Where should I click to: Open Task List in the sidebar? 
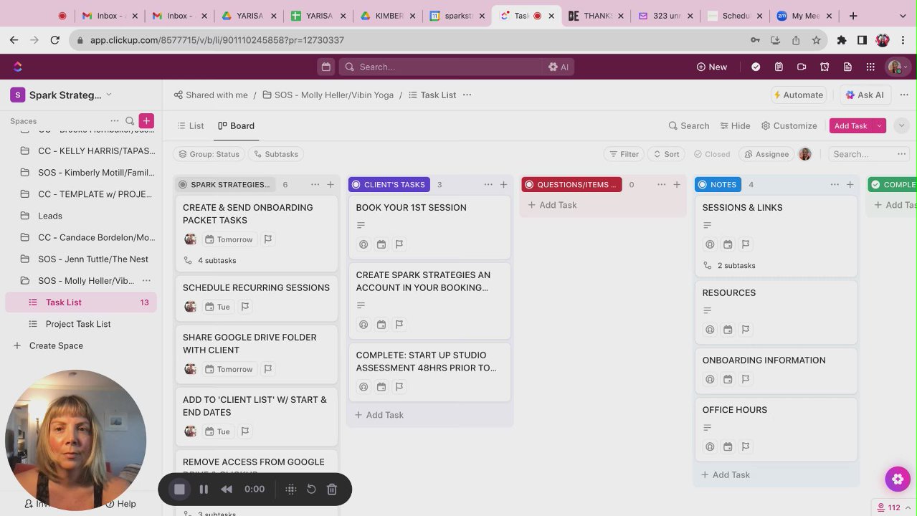point(80,302)
